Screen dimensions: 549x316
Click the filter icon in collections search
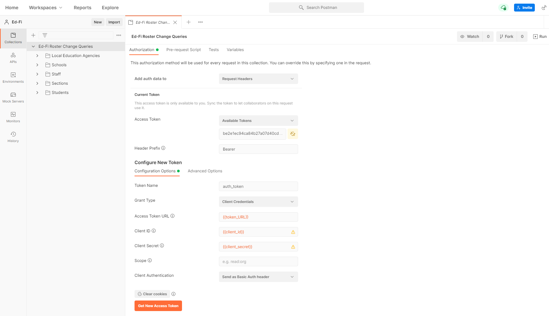pos(45,35)
